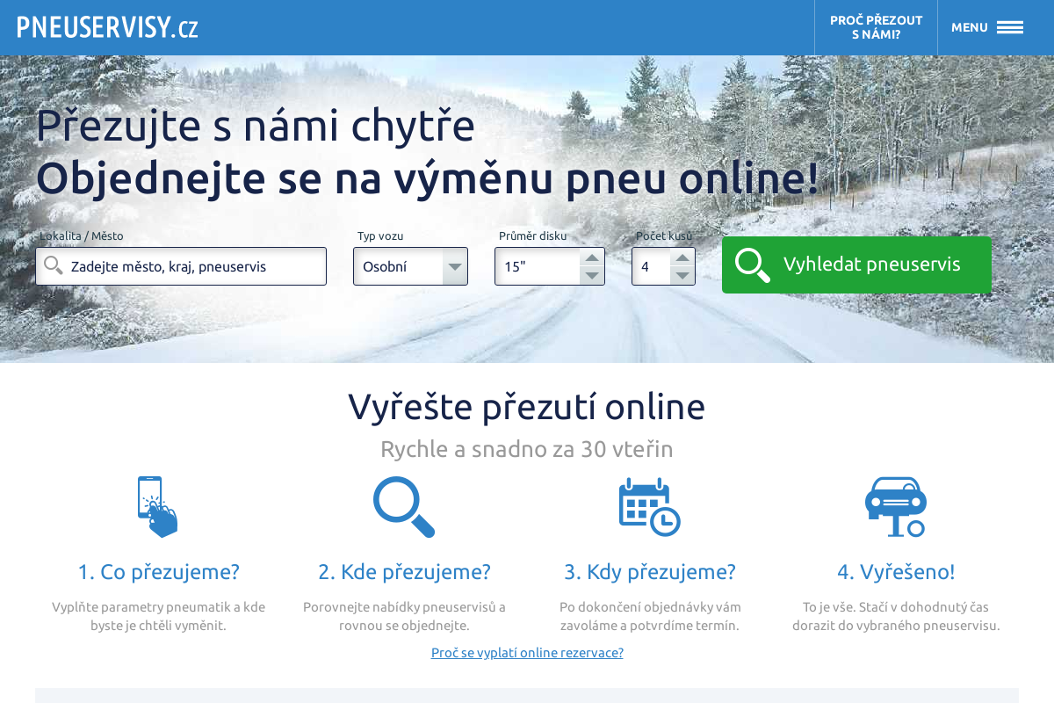Open the 'Typ vozu' dropdown showing Osobní

pos(410,265)
